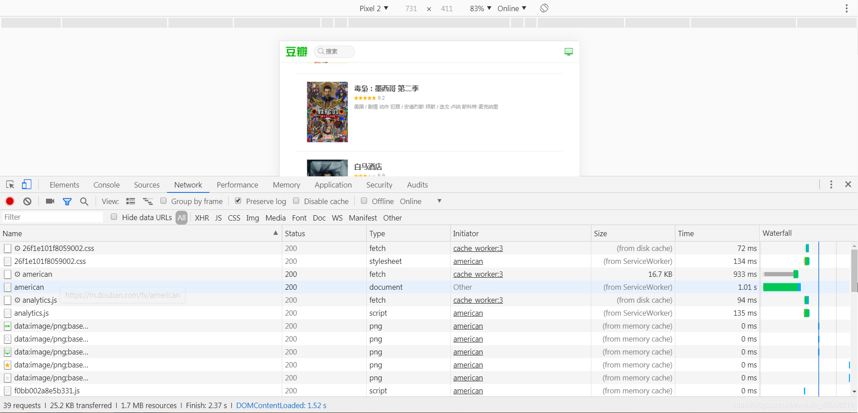The image size is (858, 413).
Task: Click the rotate device orientation icon
Action: tap(544, 8)
